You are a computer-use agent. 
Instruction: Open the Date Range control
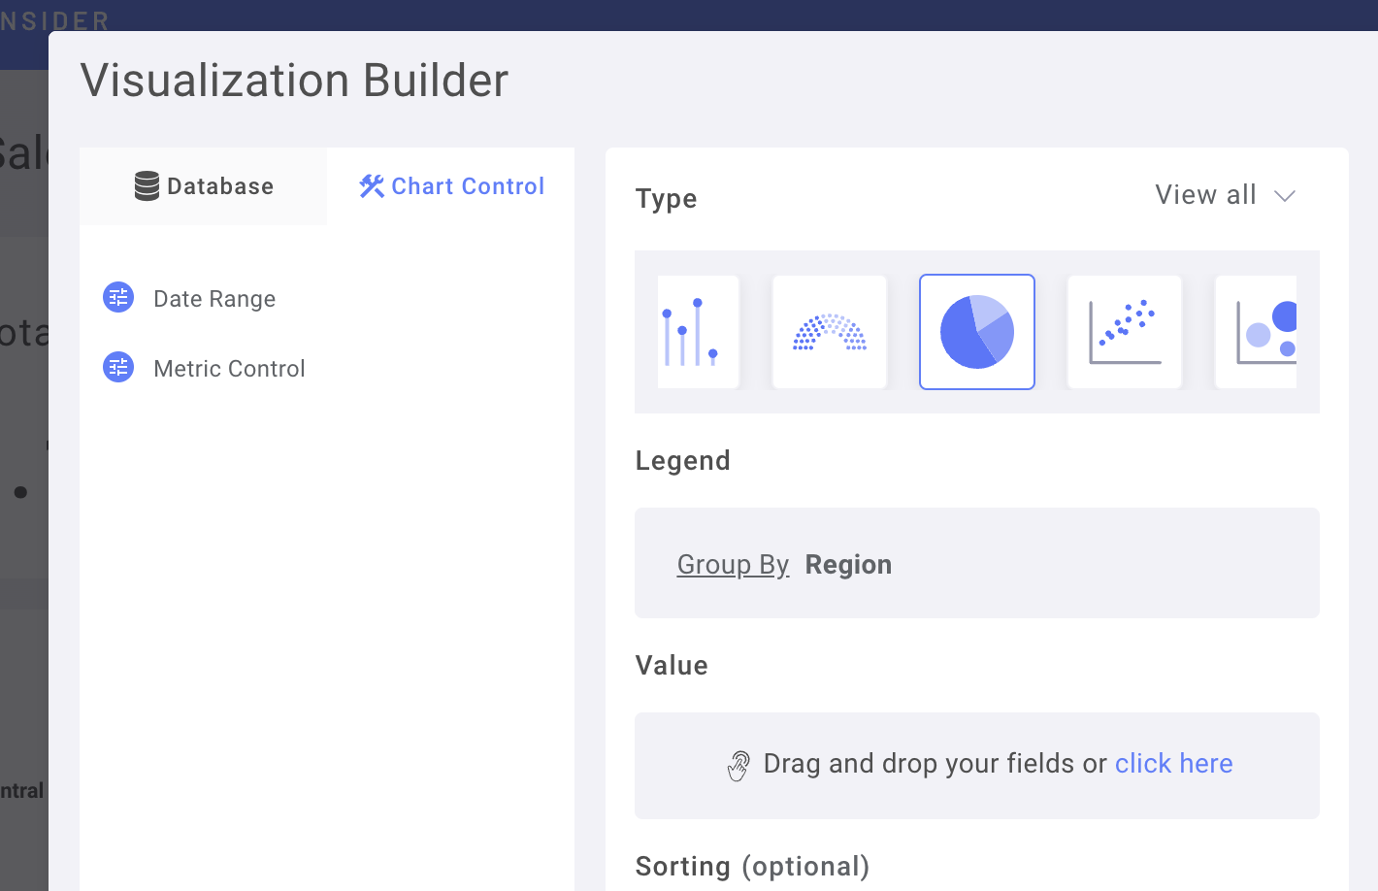(213, 298)
